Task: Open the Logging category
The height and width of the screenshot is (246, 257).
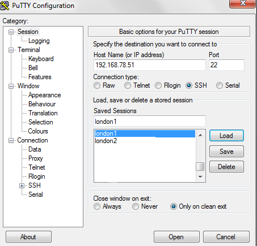Action: tap(39, 41)
